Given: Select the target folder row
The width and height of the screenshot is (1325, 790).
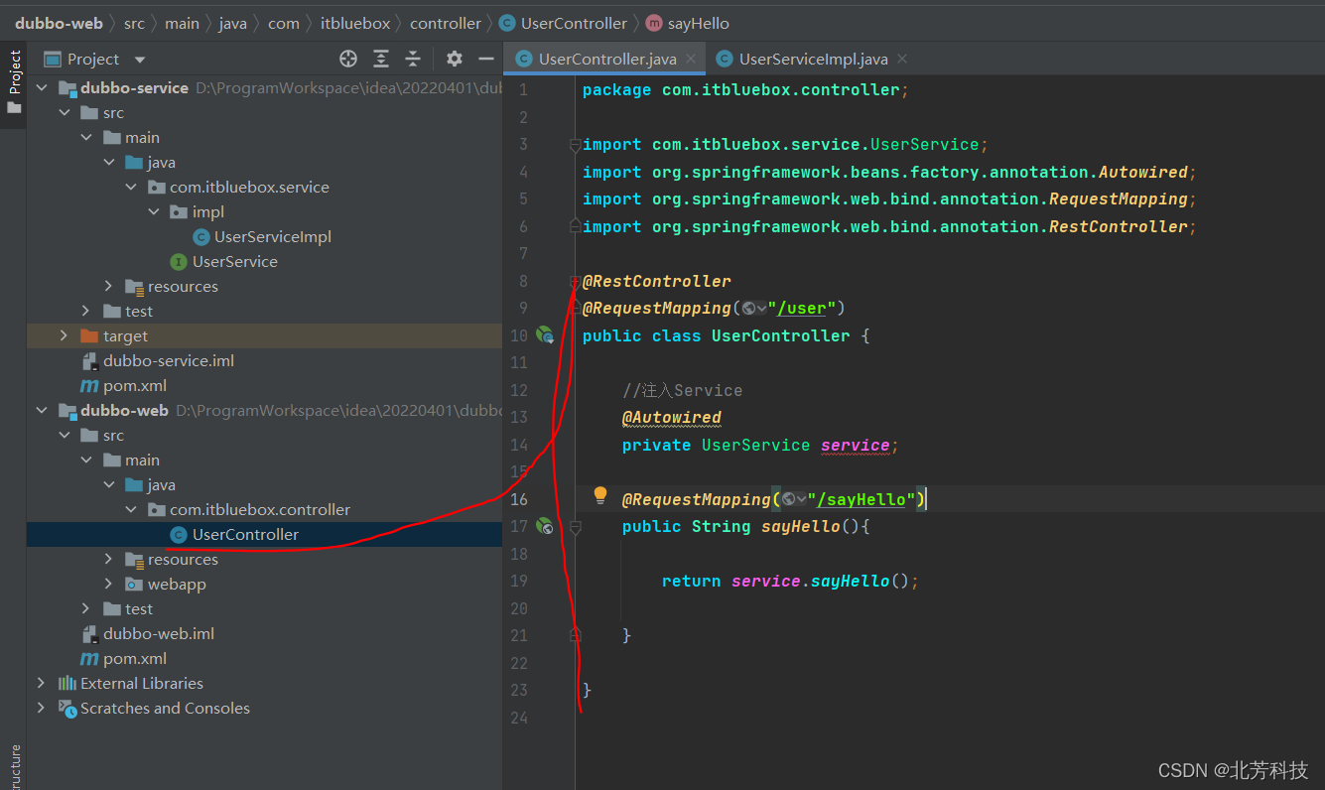Looking at the screenshot, I should (264, 335).
